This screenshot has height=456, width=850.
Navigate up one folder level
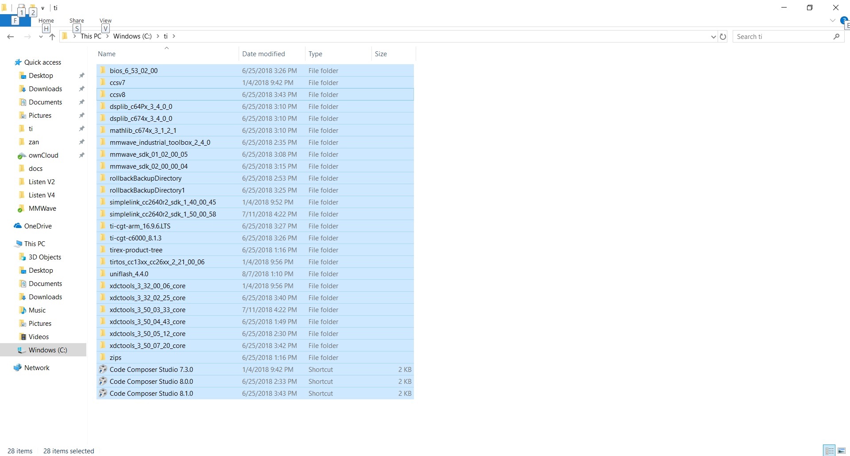click(x=52, y=37)
